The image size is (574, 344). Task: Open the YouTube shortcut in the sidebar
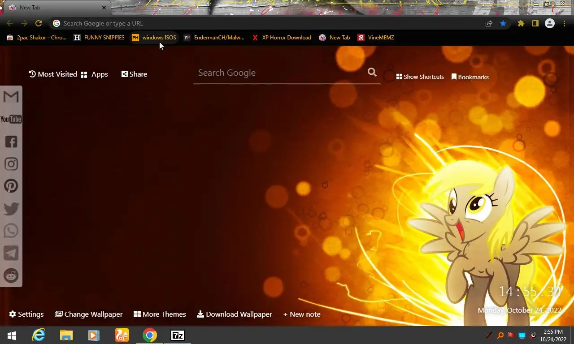(11, 119)
